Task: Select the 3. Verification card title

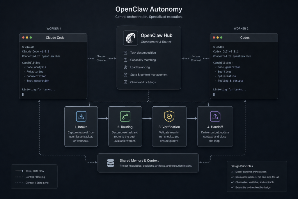Action: (x=169, y=127)
